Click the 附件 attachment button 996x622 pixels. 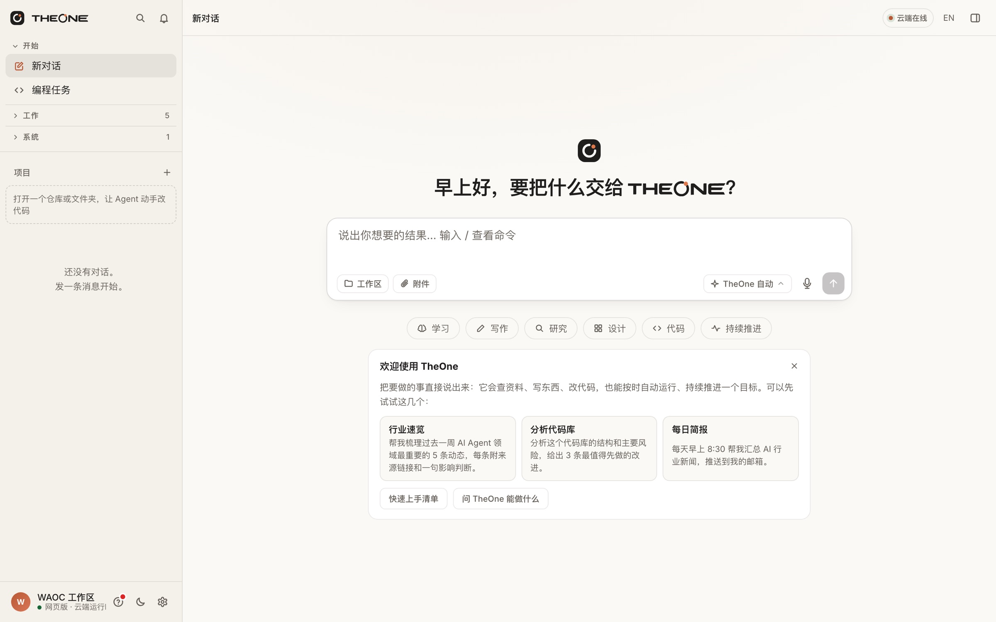coord(415,284)
